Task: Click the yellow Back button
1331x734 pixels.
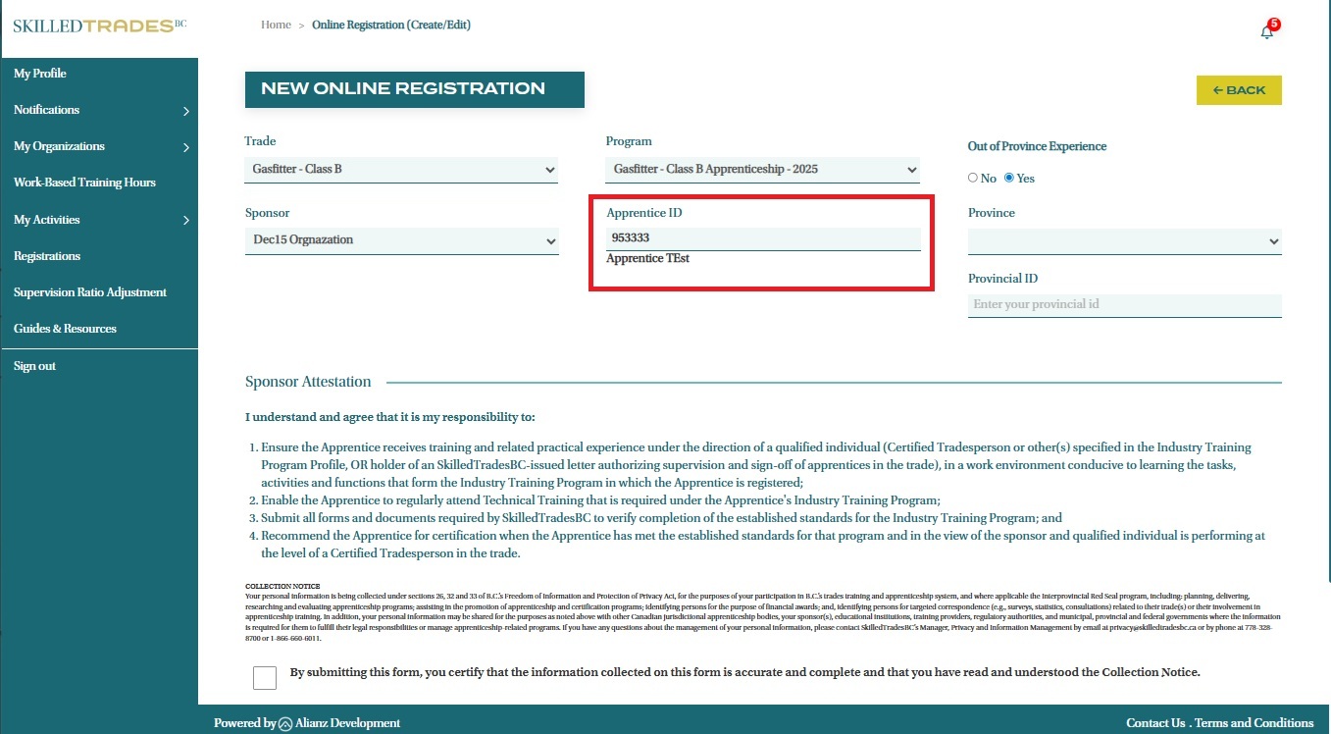Action: 1239,90
